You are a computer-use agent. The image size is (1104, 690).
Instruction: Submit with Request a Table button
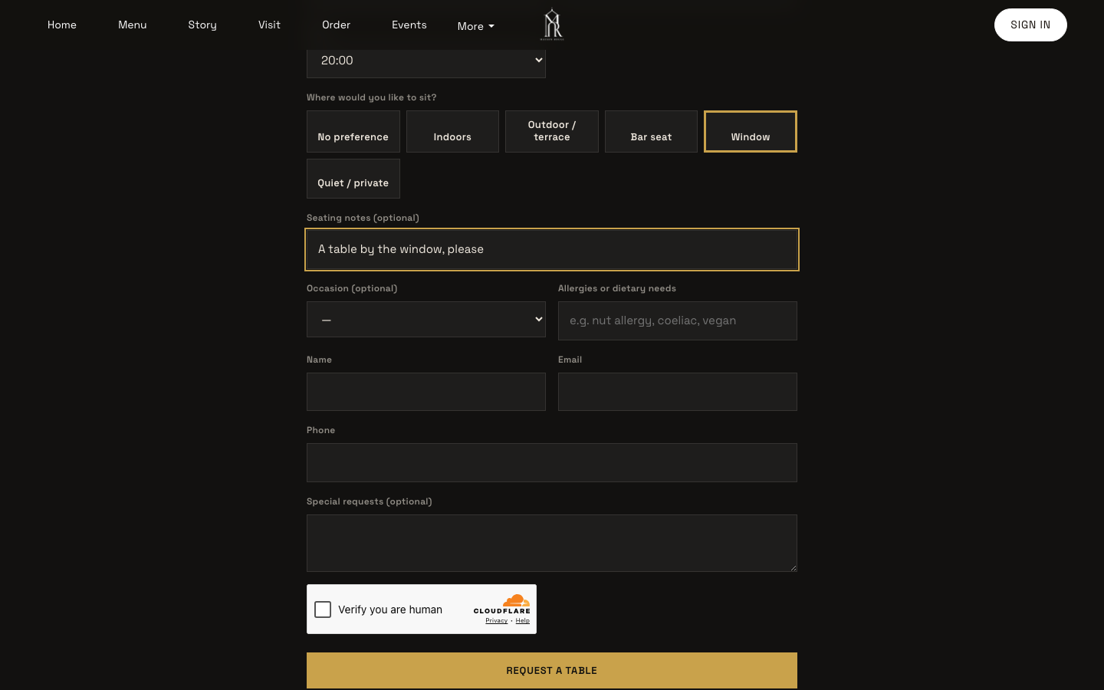(552, 671)
